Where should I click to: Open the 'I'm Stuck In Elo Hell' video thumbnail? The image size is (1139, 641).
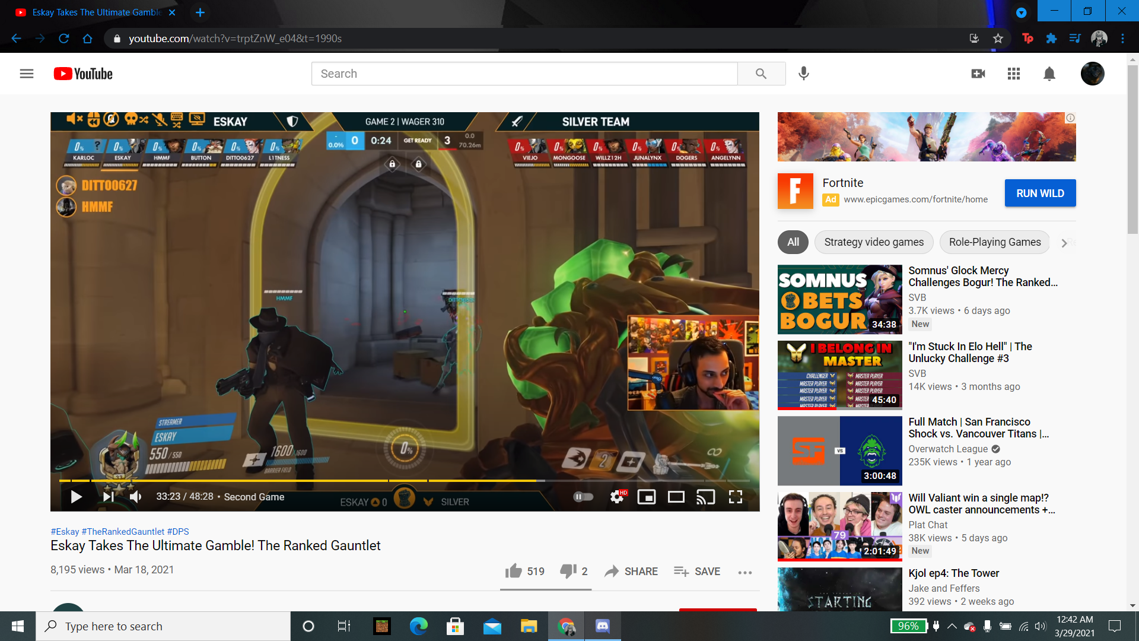tap(839, 375)
